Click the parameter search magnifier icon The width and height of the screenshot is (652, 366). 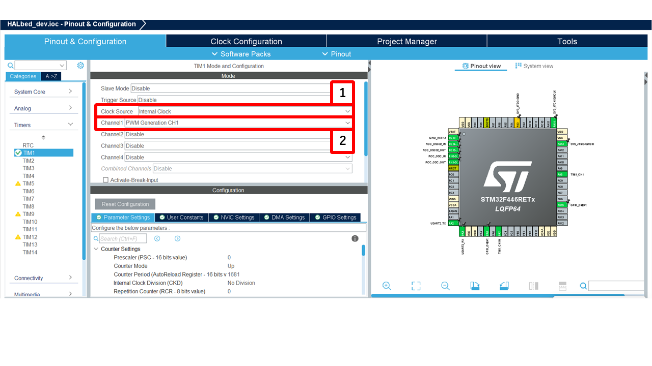point(96,238)
